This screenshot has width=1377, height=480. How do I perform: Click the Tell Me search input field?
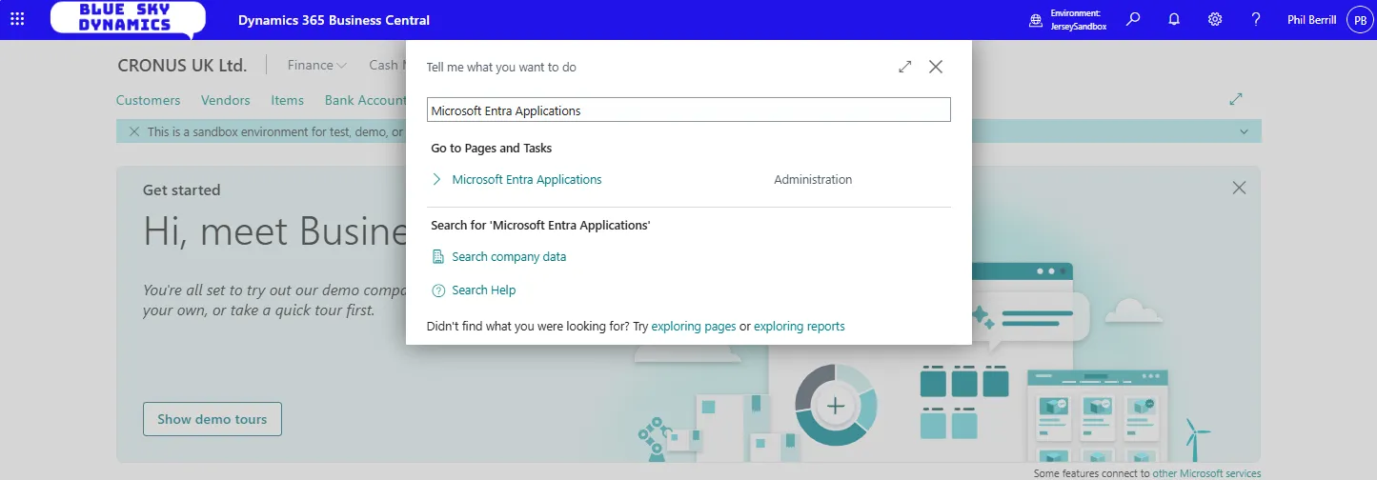(689, 110)
